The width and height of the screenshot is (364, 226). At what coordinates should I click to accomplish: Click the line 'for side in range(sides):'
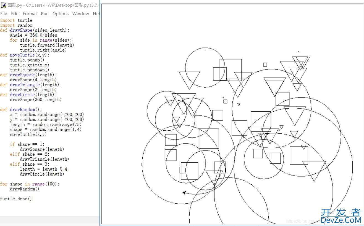[41, 40]
